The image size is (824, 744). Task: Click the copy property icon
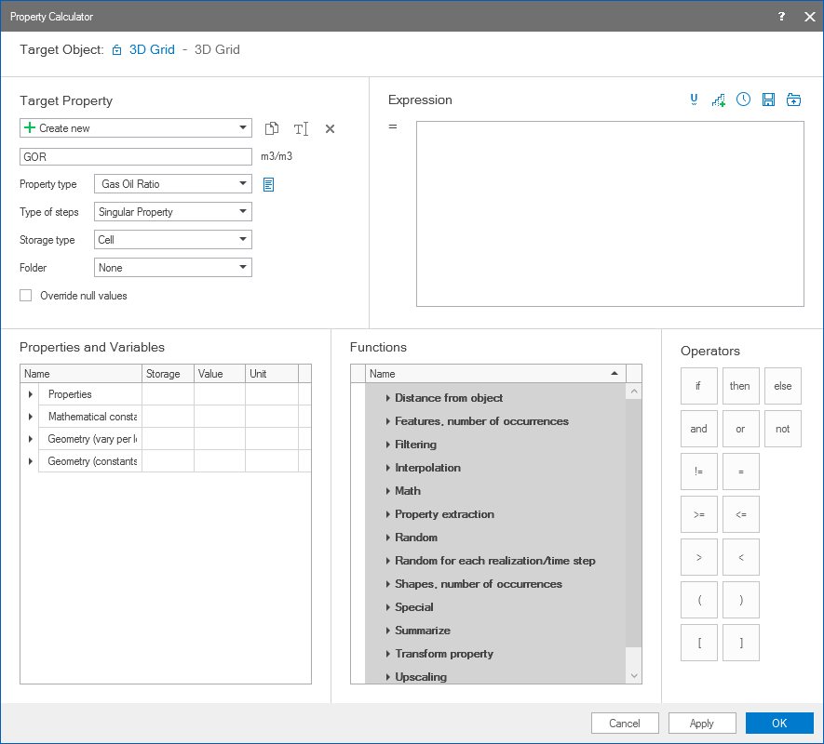(272, 128)
